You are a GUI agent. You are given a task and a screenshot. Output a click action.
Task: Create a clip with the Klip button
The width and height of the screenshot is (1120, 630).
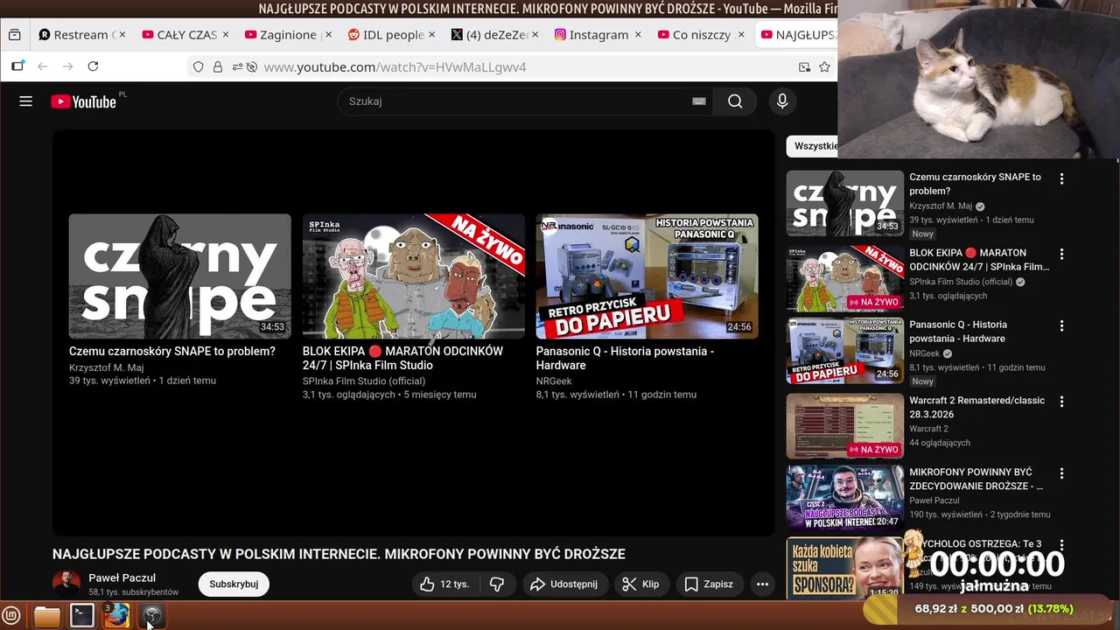click(640, 584)
